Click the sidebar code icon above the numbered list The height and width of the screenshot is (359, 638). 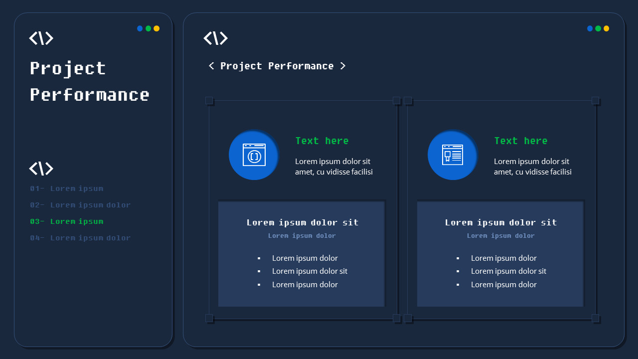coord(41,169)
